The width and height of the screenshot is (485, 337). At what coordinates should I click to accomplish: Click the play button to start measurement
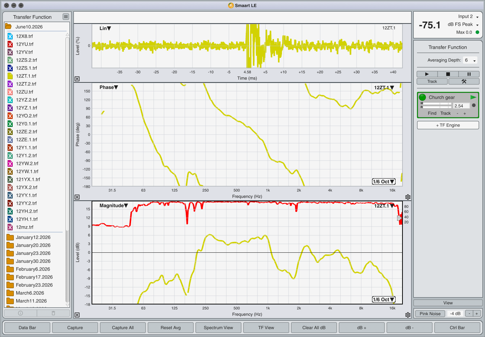click(x=427, y=74)
